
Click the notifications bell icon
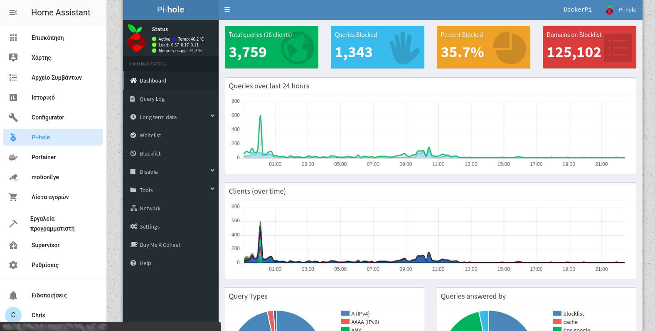click(x=13, y=295)
